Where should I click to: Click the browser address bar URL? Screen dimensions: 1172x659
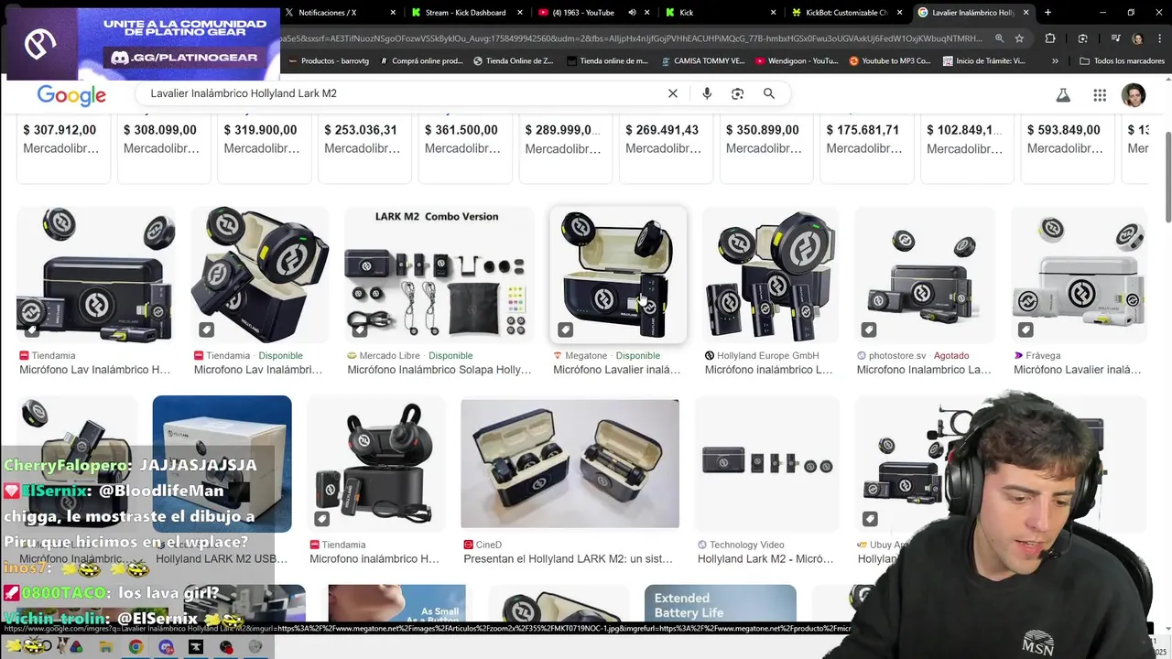(x=632, y=38)
